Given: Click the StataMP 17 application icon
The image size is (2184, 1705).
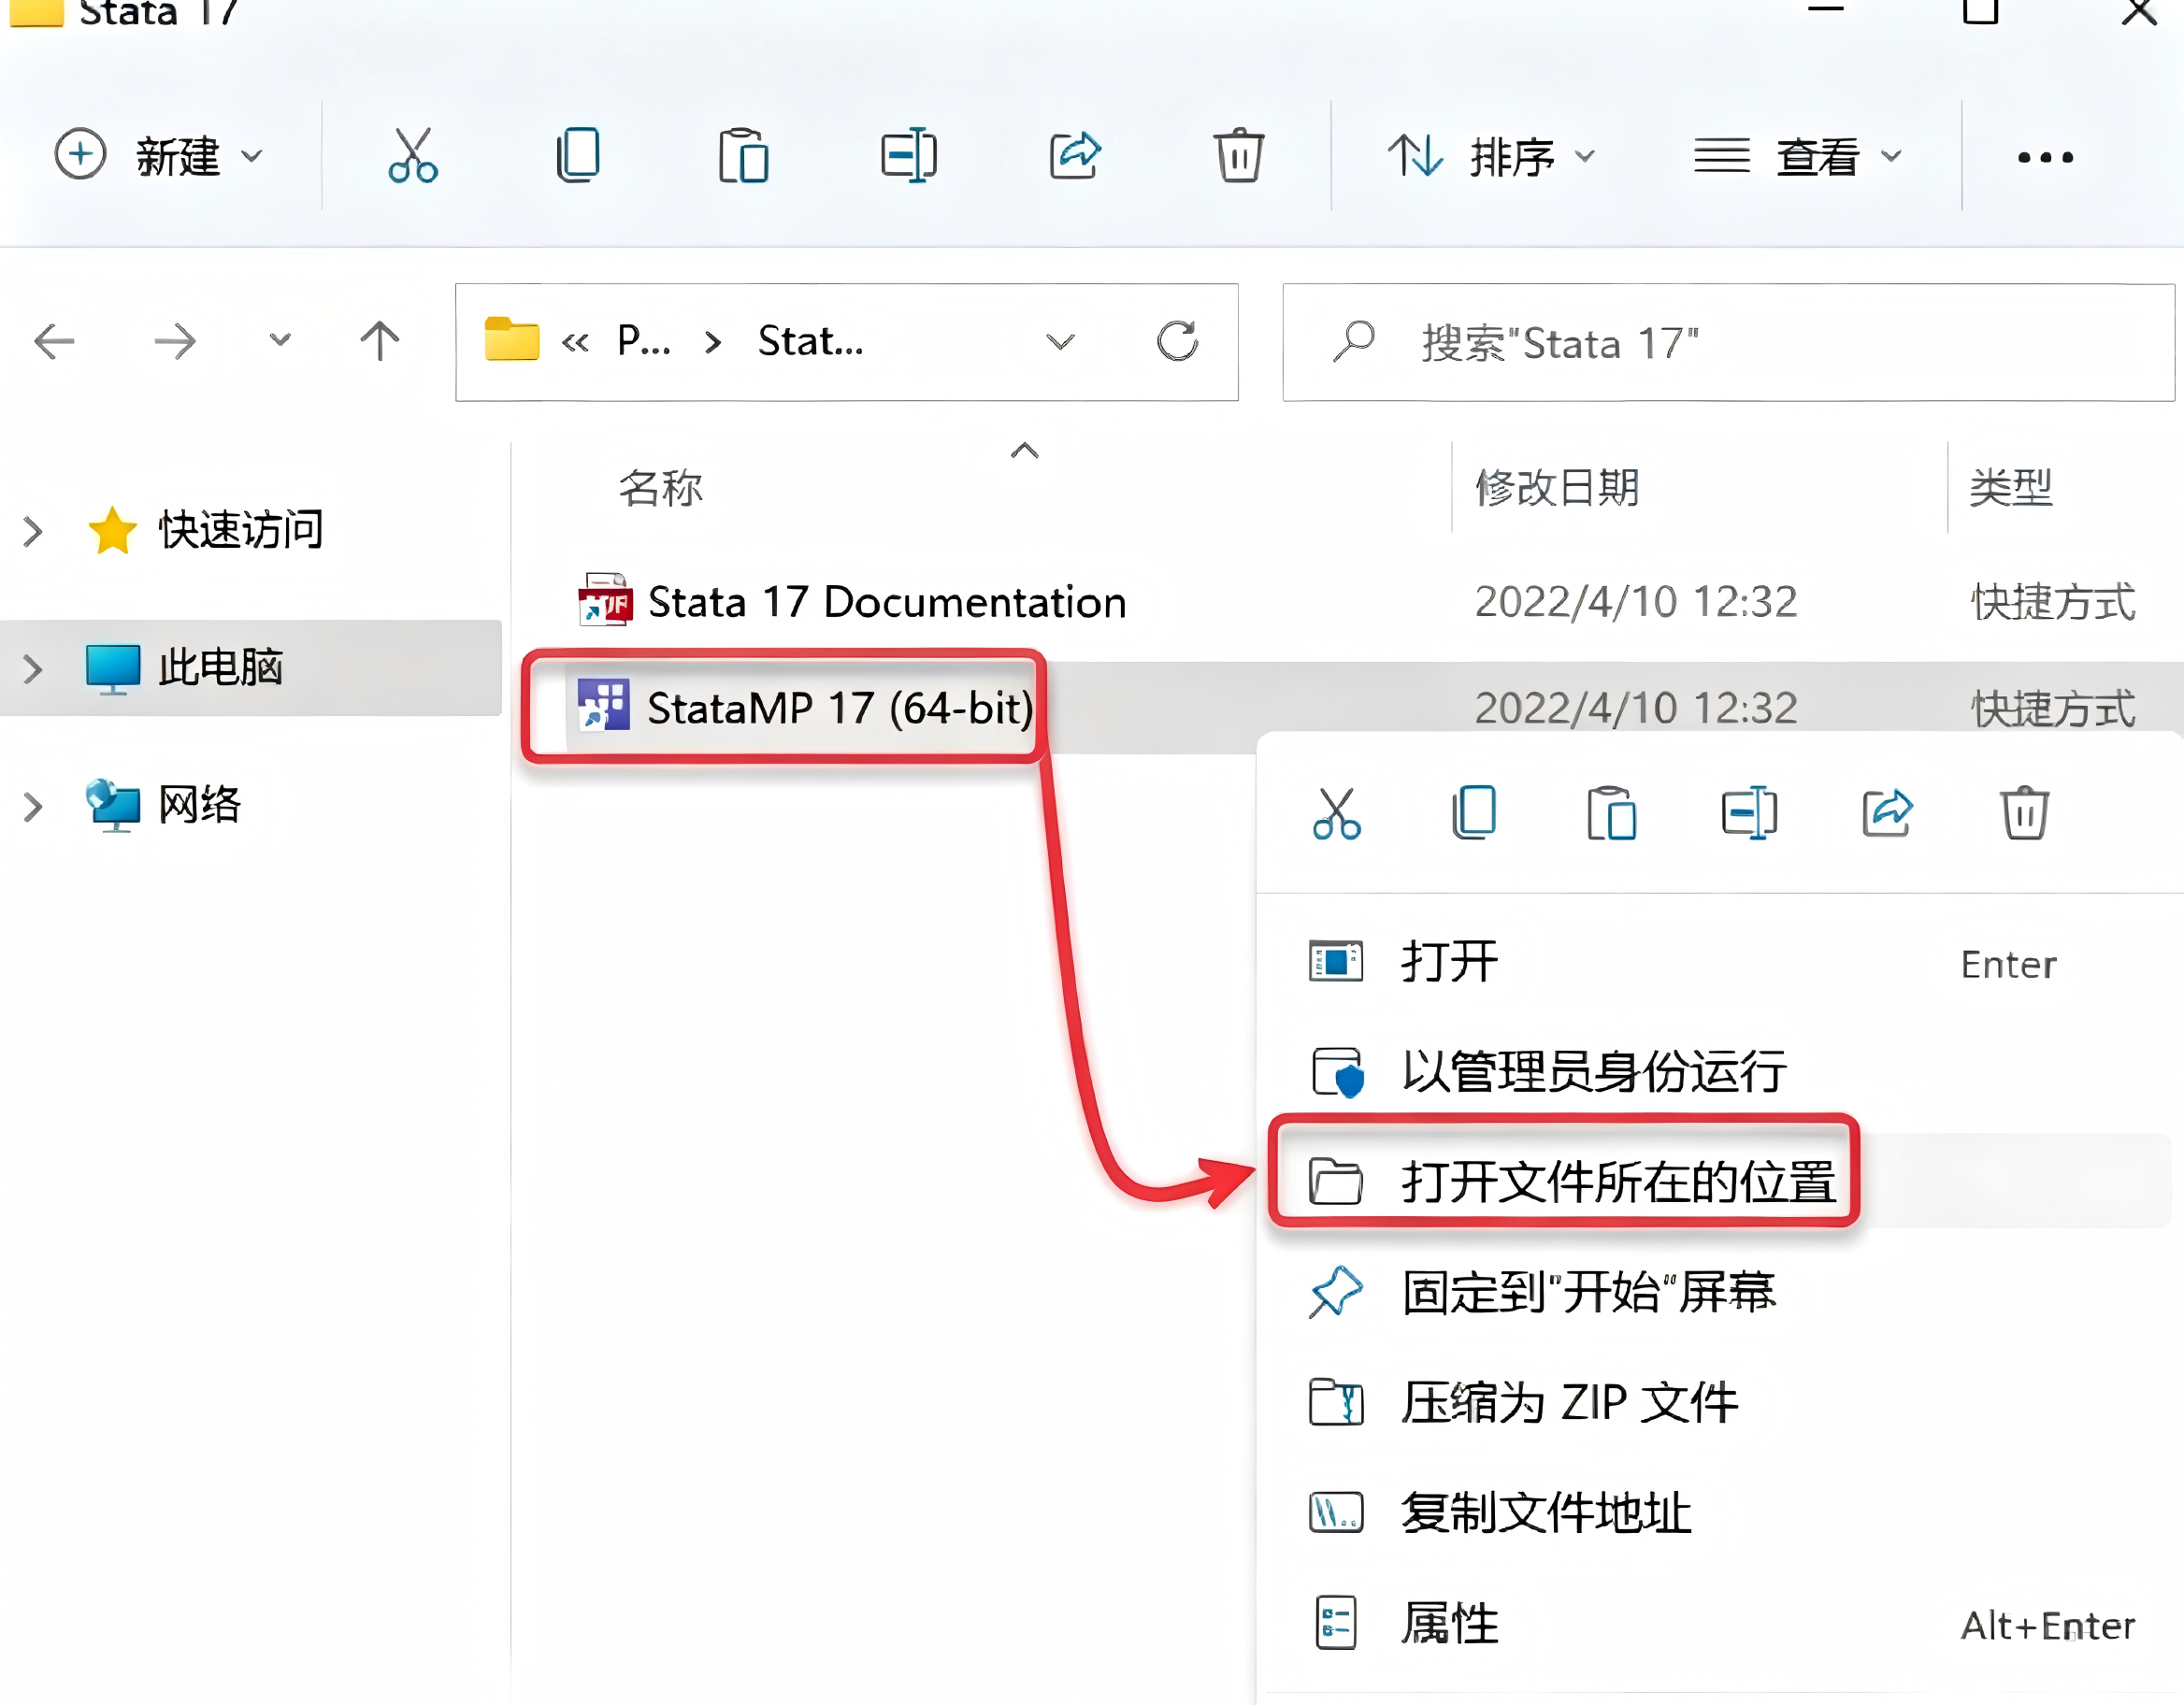Looking at the screenshot, I should pyautogui.click(x=603, y=706).
